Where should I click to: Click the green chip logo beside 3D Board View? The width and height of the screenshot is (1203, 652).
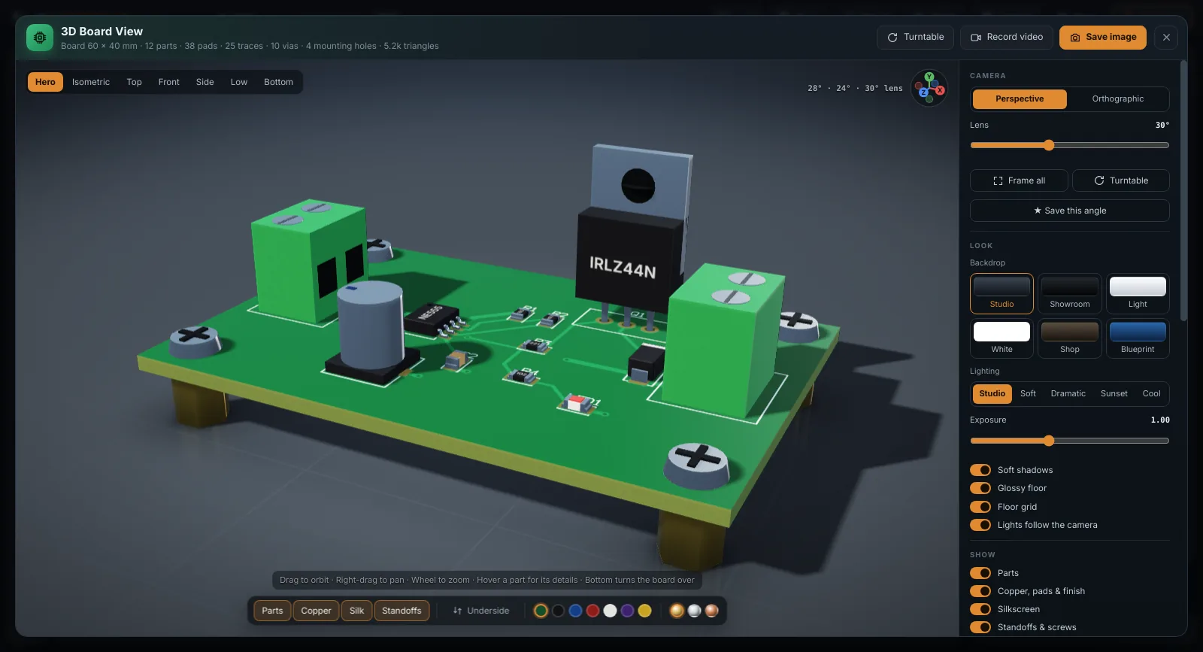[40, 38]
